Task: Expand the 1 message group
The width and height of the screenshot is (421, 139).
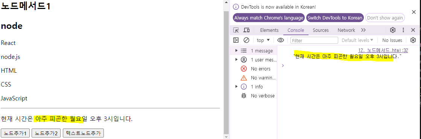Action: tap(236, 51)
